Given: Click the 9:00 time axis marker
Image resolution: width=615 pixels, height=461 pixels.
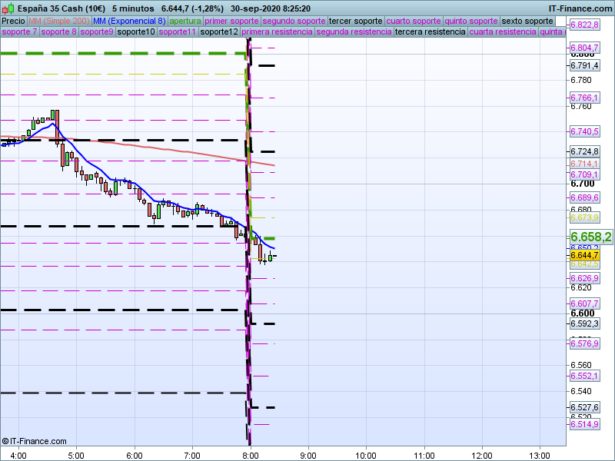Looking at the screenshot, I should tap(308, 455).
